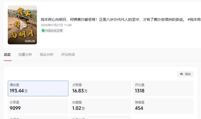Click the 作品状态正常 status label
201x119 pixels.
click(x=54, y=31)
